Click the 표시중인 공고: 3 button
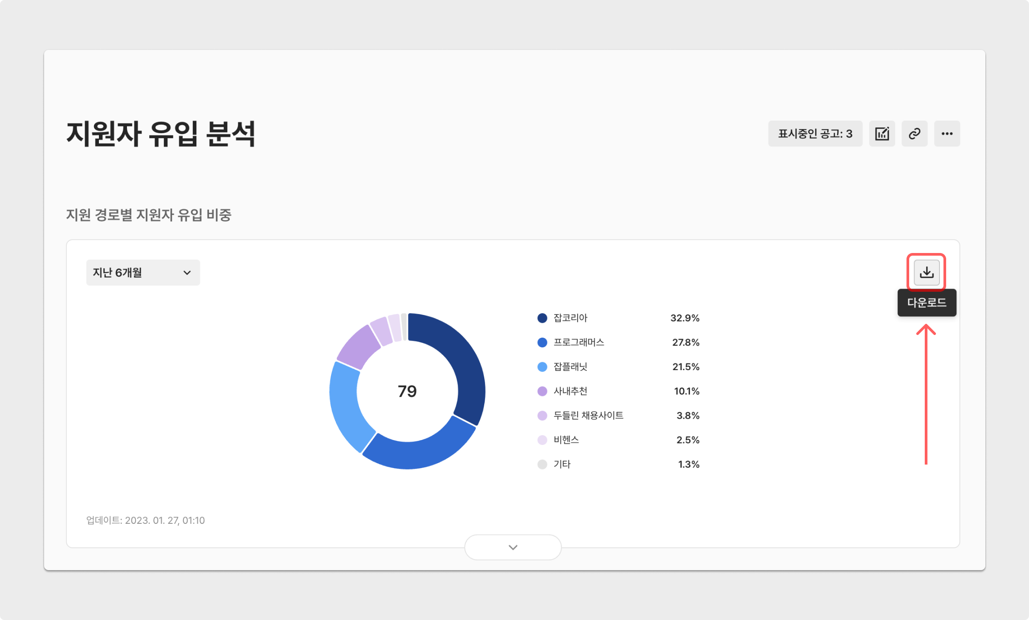 [815, 134]
